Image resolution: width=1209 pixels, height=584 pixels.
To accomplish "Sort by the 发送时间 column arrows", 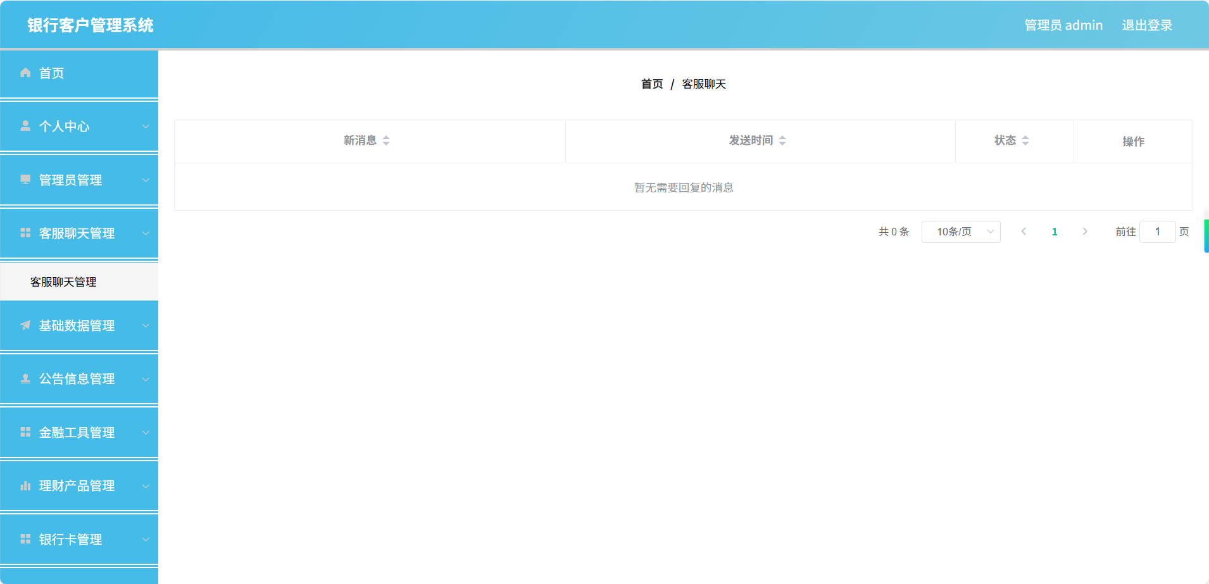I will 782,140.
